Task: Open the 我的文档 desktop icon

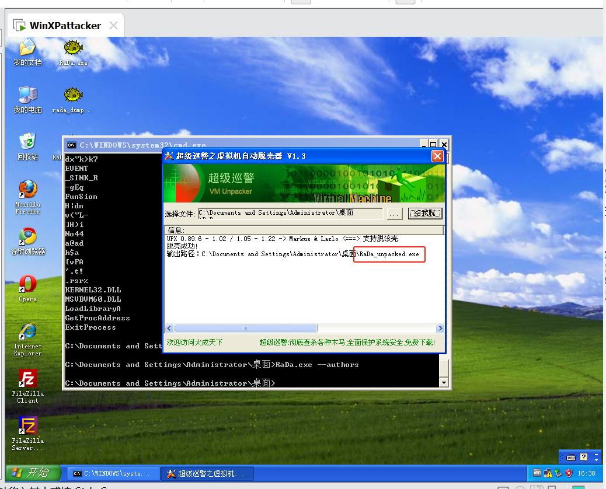Action: (x=27, y=52)
